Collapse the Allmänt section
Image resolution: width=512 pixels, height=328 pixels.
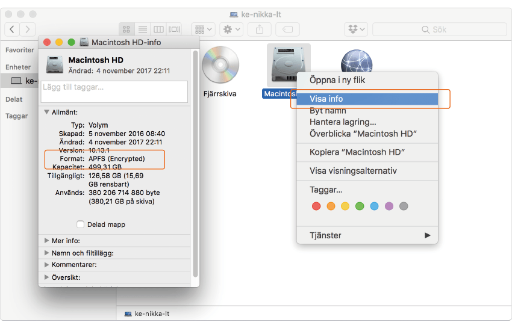pos(47,112)
